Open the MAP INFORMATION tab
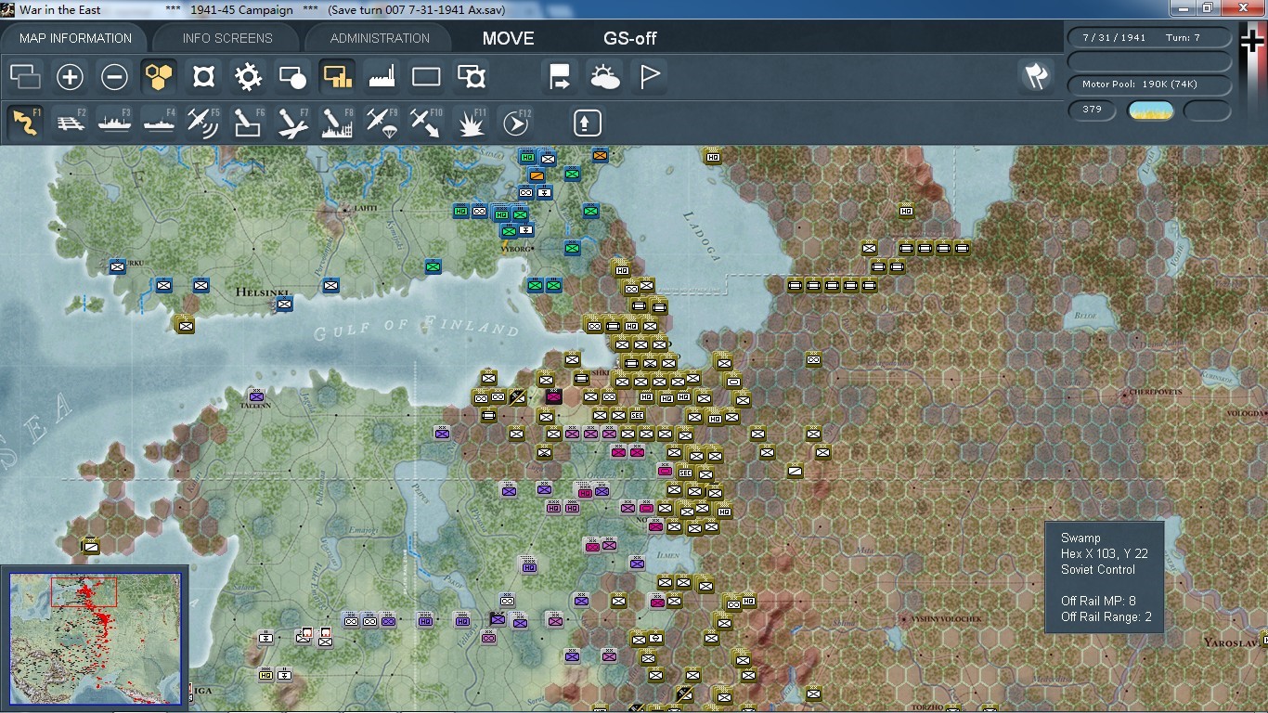The width and height of the screenshot is (1268, 713). coord(76,38)
